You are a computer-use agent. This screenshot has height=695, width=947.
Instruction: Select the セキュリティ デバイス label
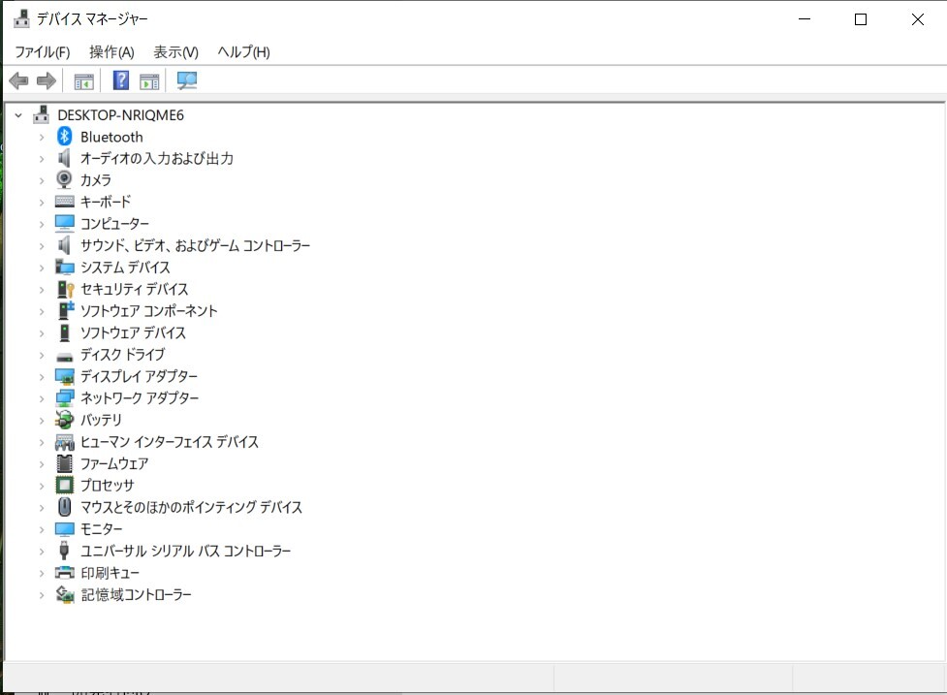[134, 289]
